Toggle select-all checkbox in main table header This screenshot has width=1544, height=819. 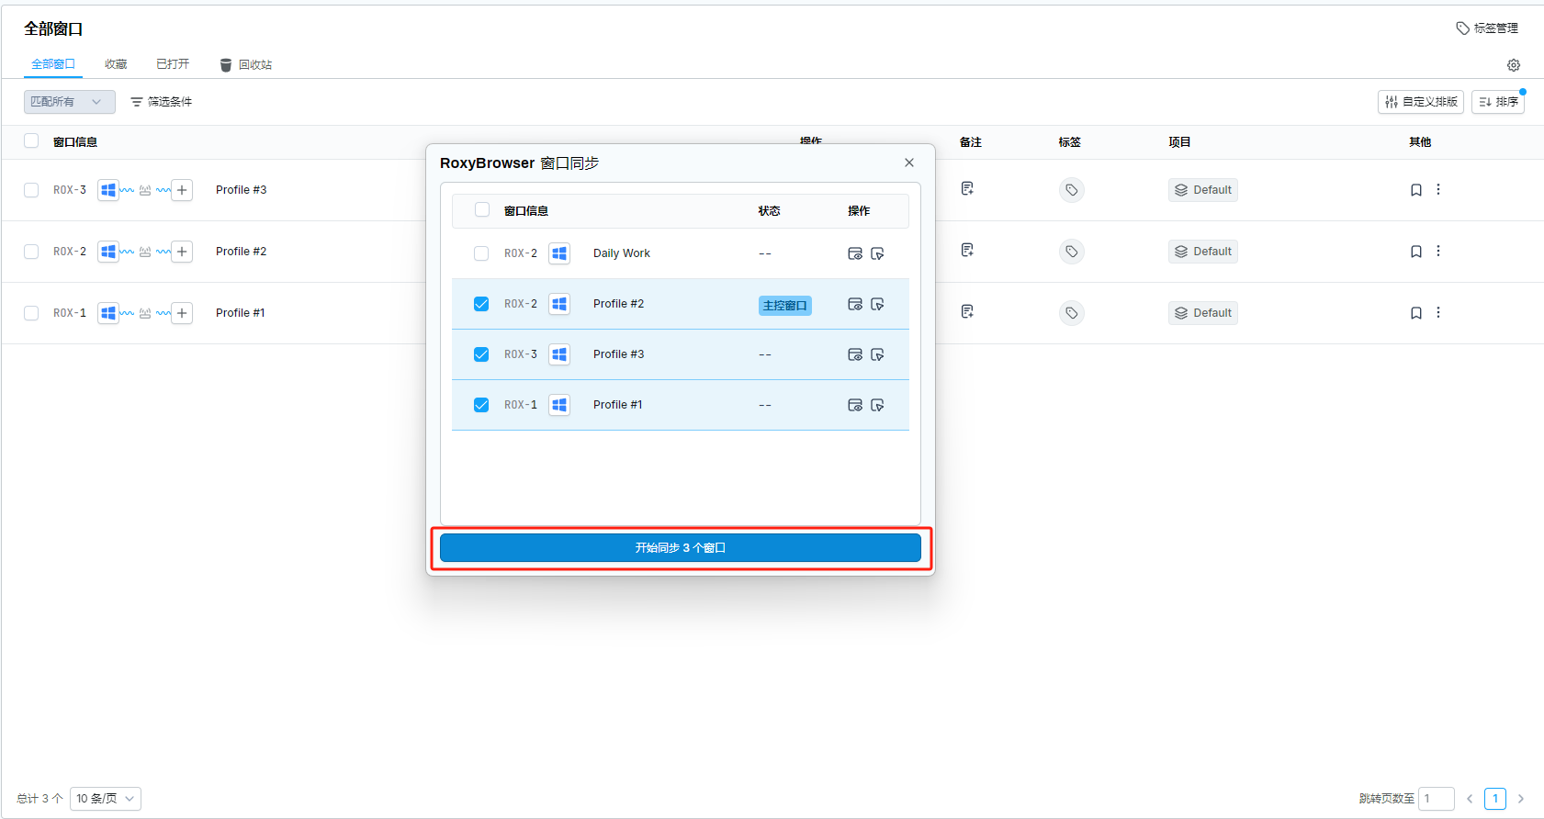pos(31,140)
